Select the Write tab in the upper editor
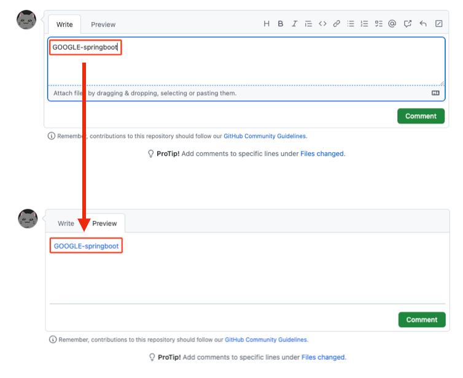 [x=64, y=25]
